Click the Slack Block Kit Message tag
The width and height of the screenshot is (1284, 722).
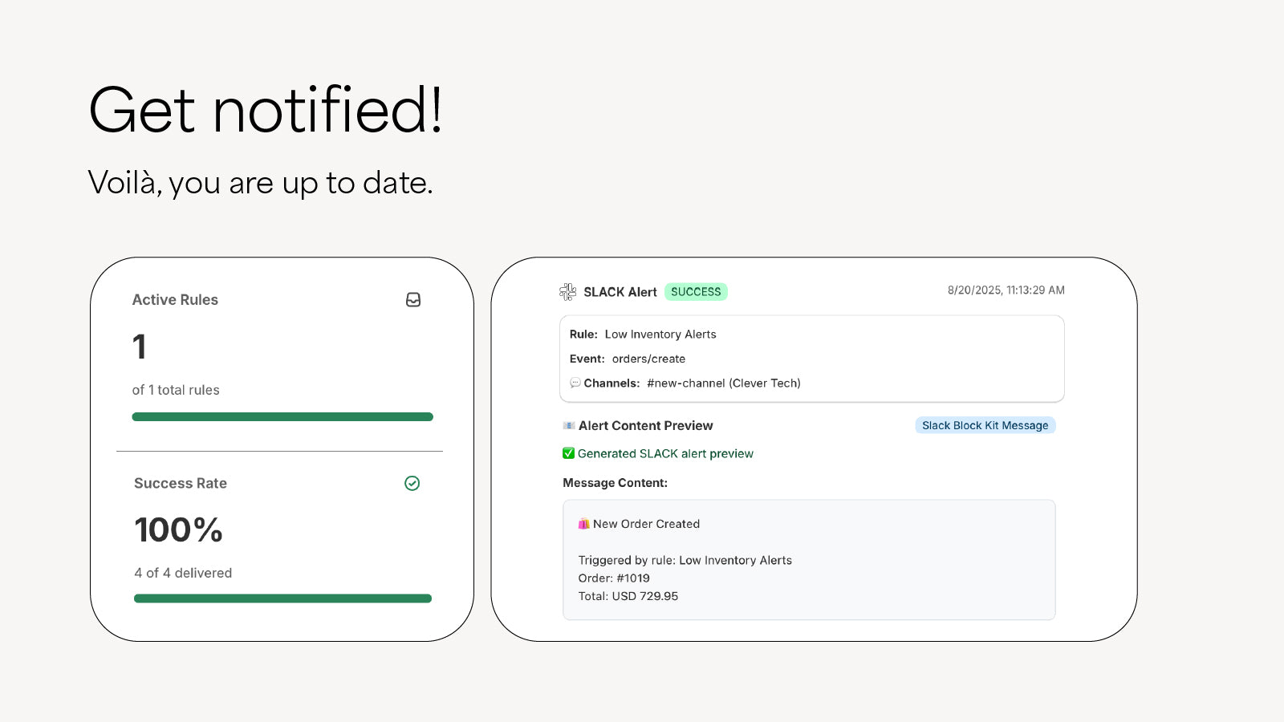pyautogui.click(x=985, y=426)
